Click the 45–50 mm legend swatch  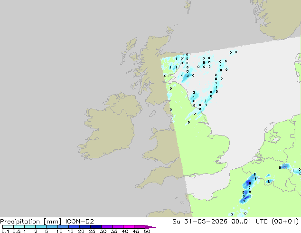tap(140, 227)
